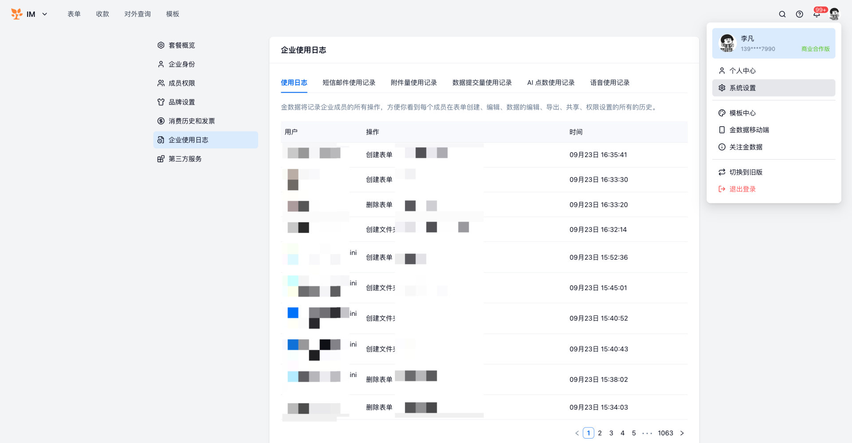852x443 pixels.
Task: Open notifications bell with 99+ badge
Action: 817,14
